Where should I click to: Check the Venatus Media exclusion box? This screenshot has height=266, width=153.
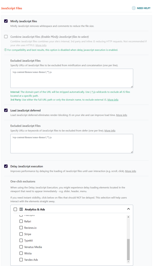click(21, 247)
